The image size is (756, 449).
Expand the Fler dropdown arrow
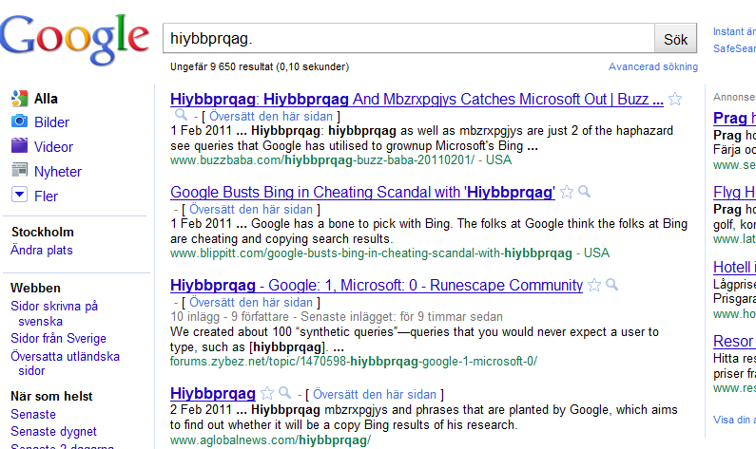pos(19,195)
